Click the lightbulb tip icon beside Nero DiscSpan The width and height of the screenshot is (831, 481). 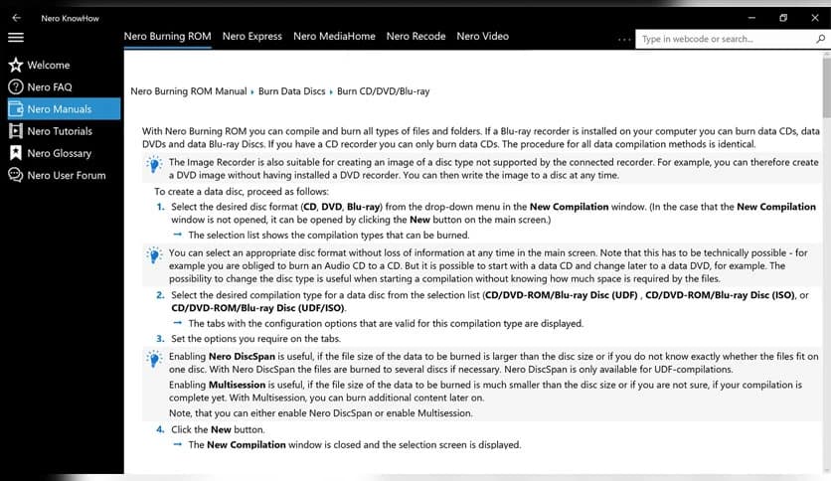(154, 359)
